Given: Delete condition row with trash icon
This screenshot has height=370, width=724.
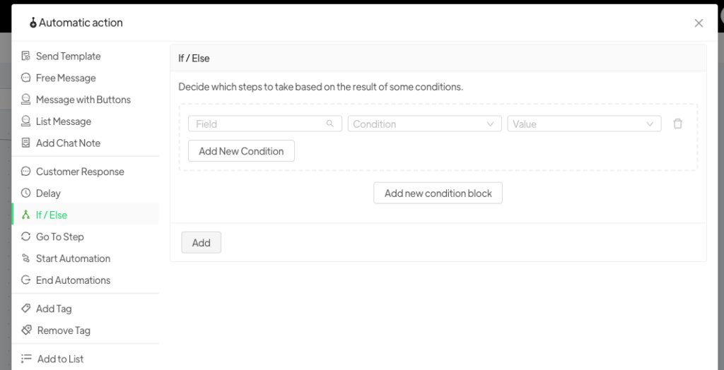Looking at the screenshot, I should [x=677, y=124].
